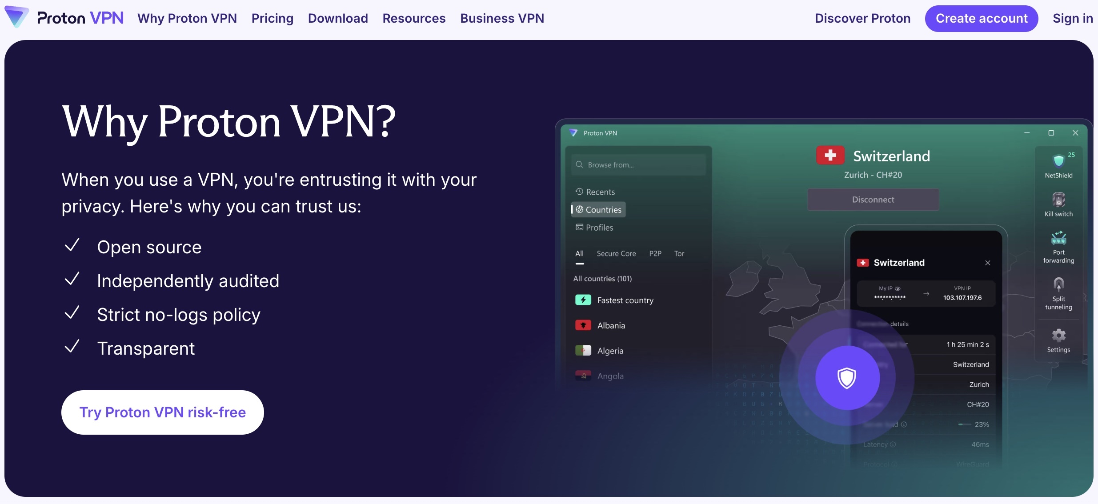Switch to the P2P tab

tap(655, 253)
